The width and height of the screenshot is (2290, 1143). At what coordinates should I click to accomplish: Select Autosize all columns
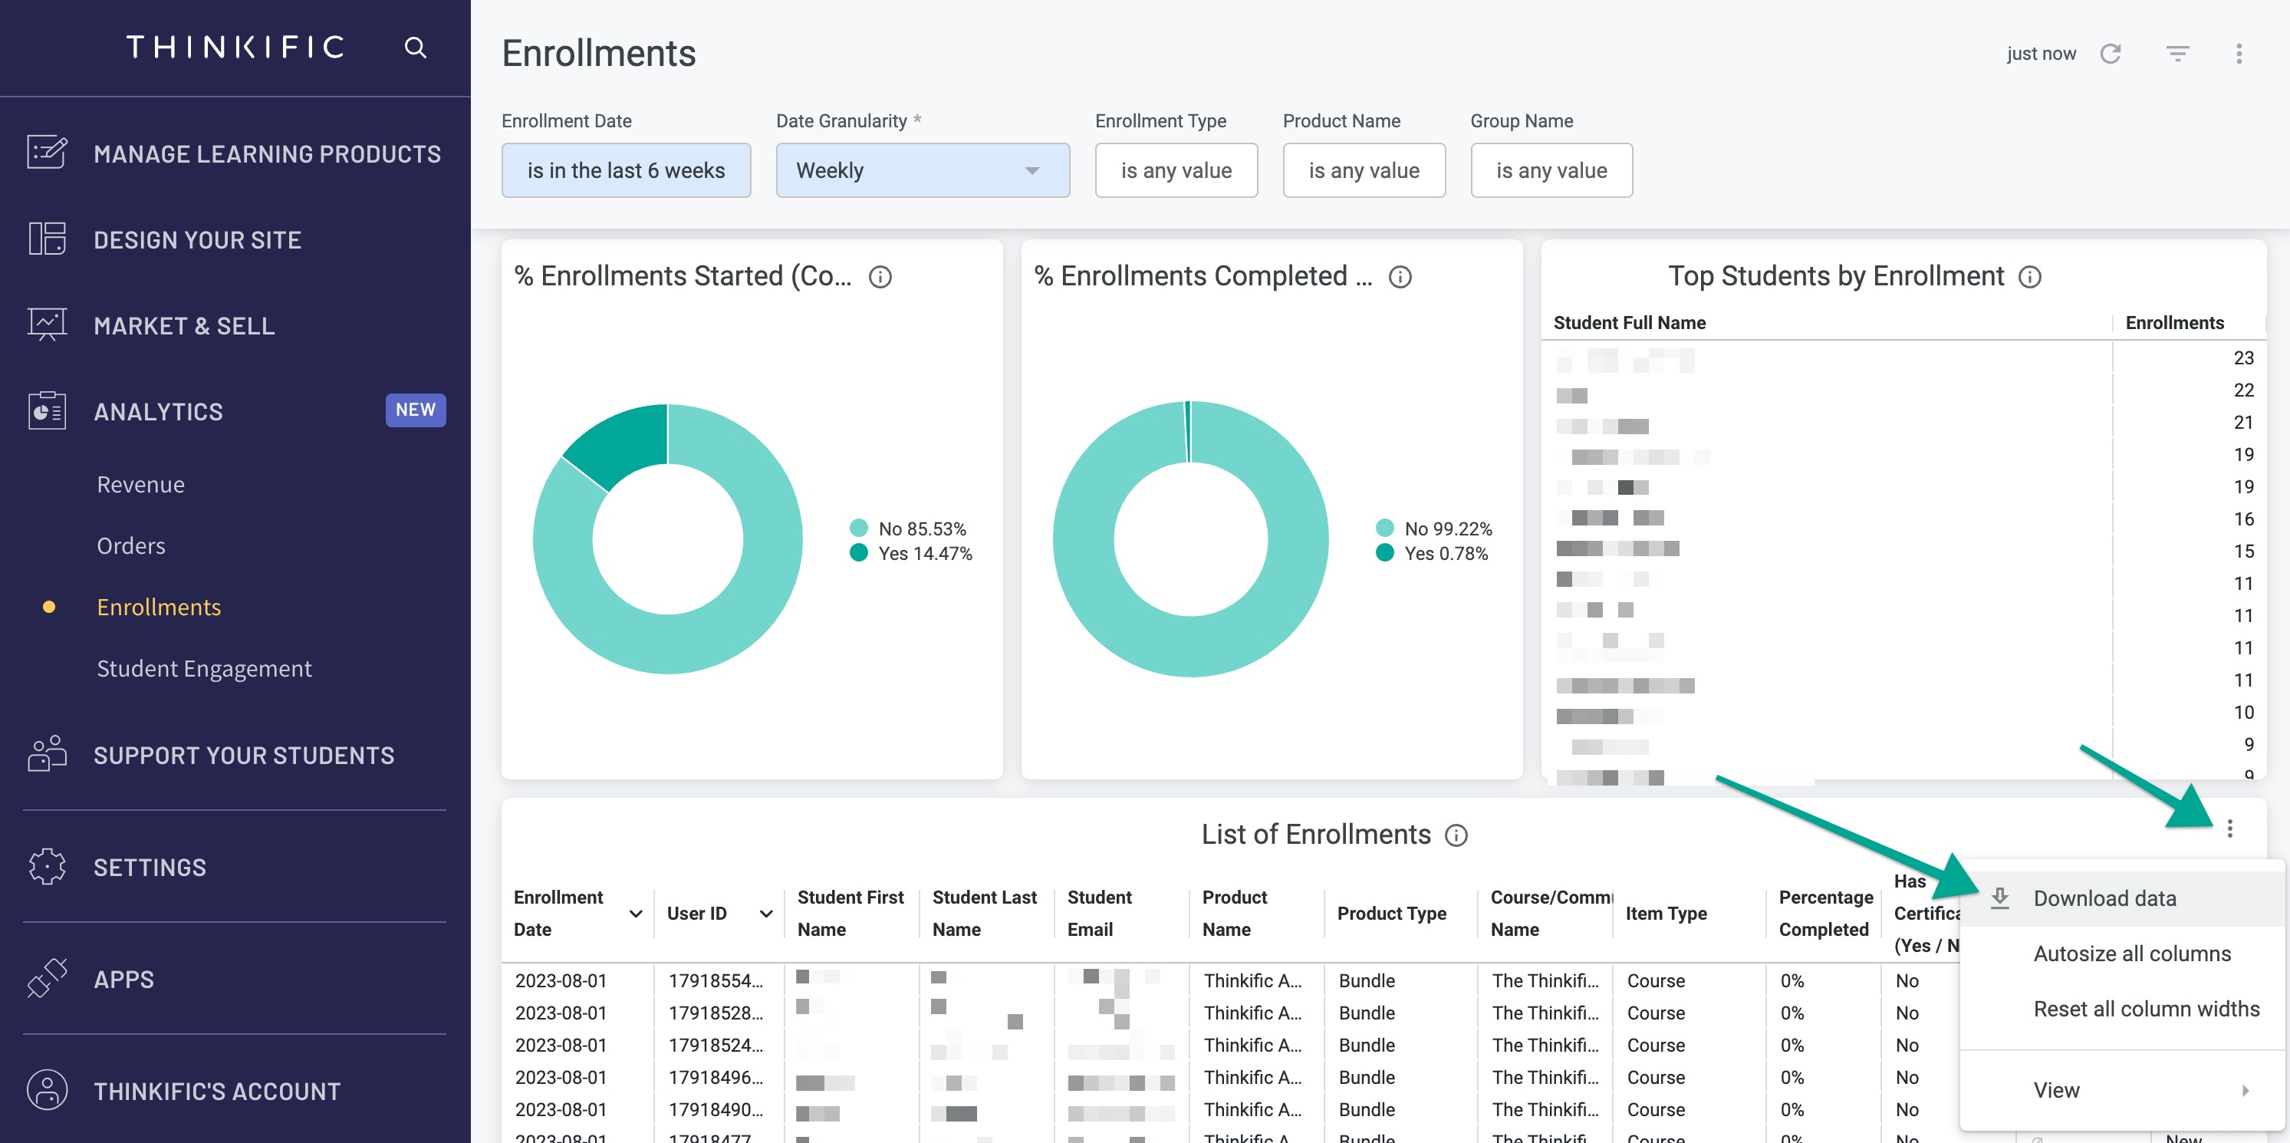click(x=2132, y=954)
